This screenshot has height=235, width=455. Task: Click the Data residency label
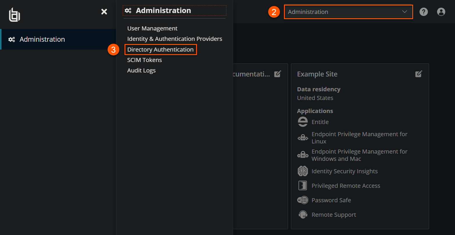(x=319, y=89)
